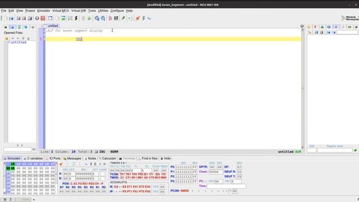Toggle the OV flag in PSW

[x=96, y=183]
